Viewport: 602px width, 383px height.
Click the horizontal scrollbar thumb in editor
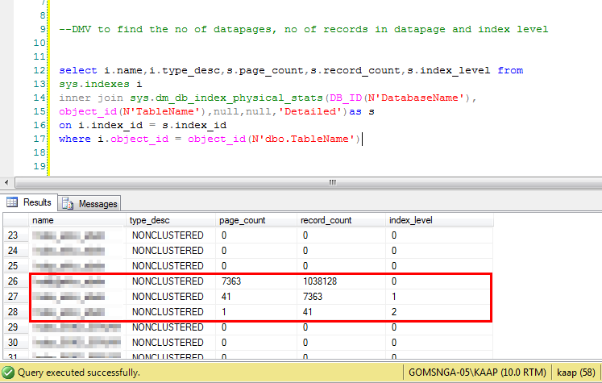tap(333, 182)
